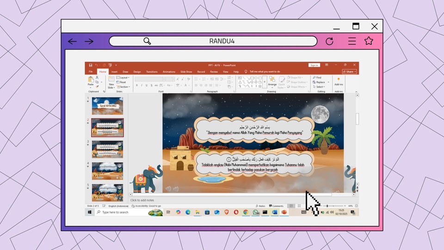The image size is (444, 250).
Task: Click the Sign in button
Action: click(314, 65)
